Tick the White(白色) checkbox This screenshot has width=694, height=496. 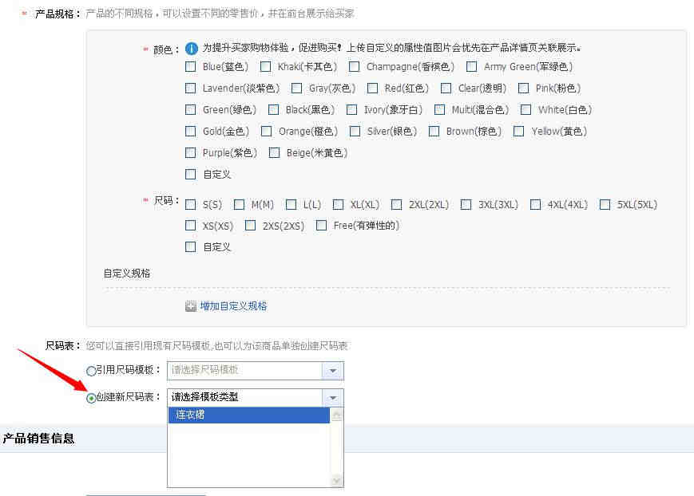click(x=525, y=109)
